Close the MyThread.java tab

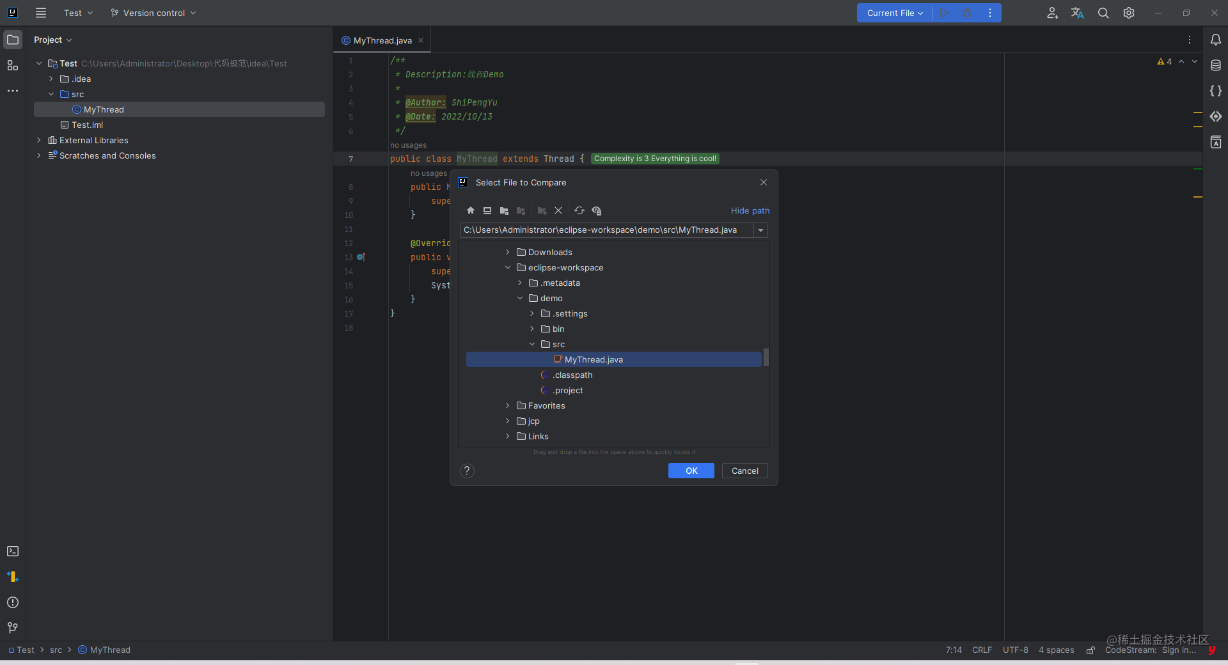click(x=421, y=40)
